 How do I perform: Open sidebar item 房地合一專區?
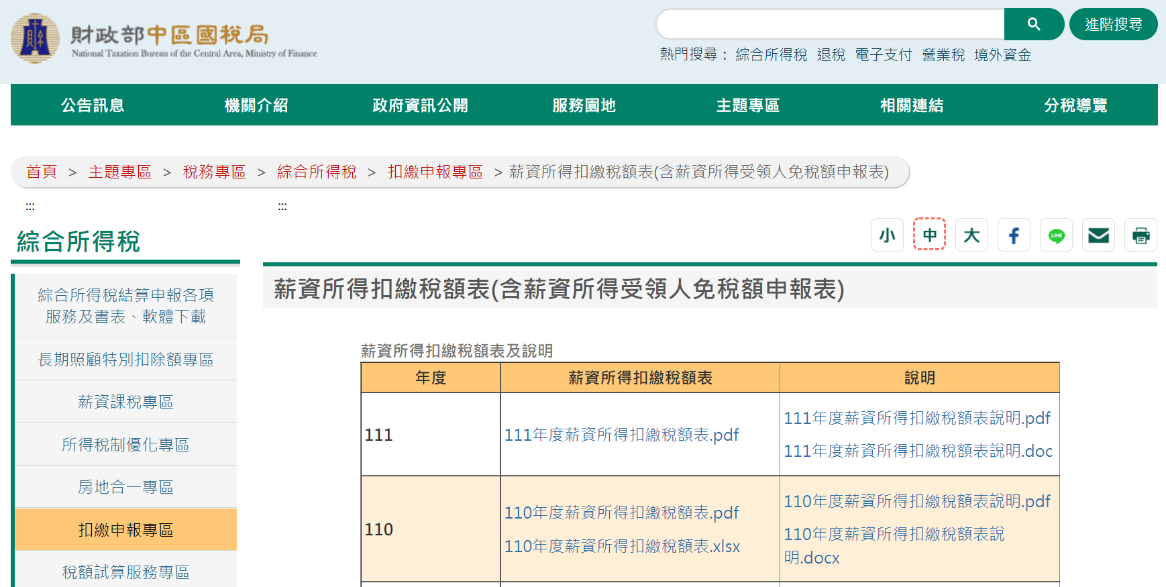[126, 486]
